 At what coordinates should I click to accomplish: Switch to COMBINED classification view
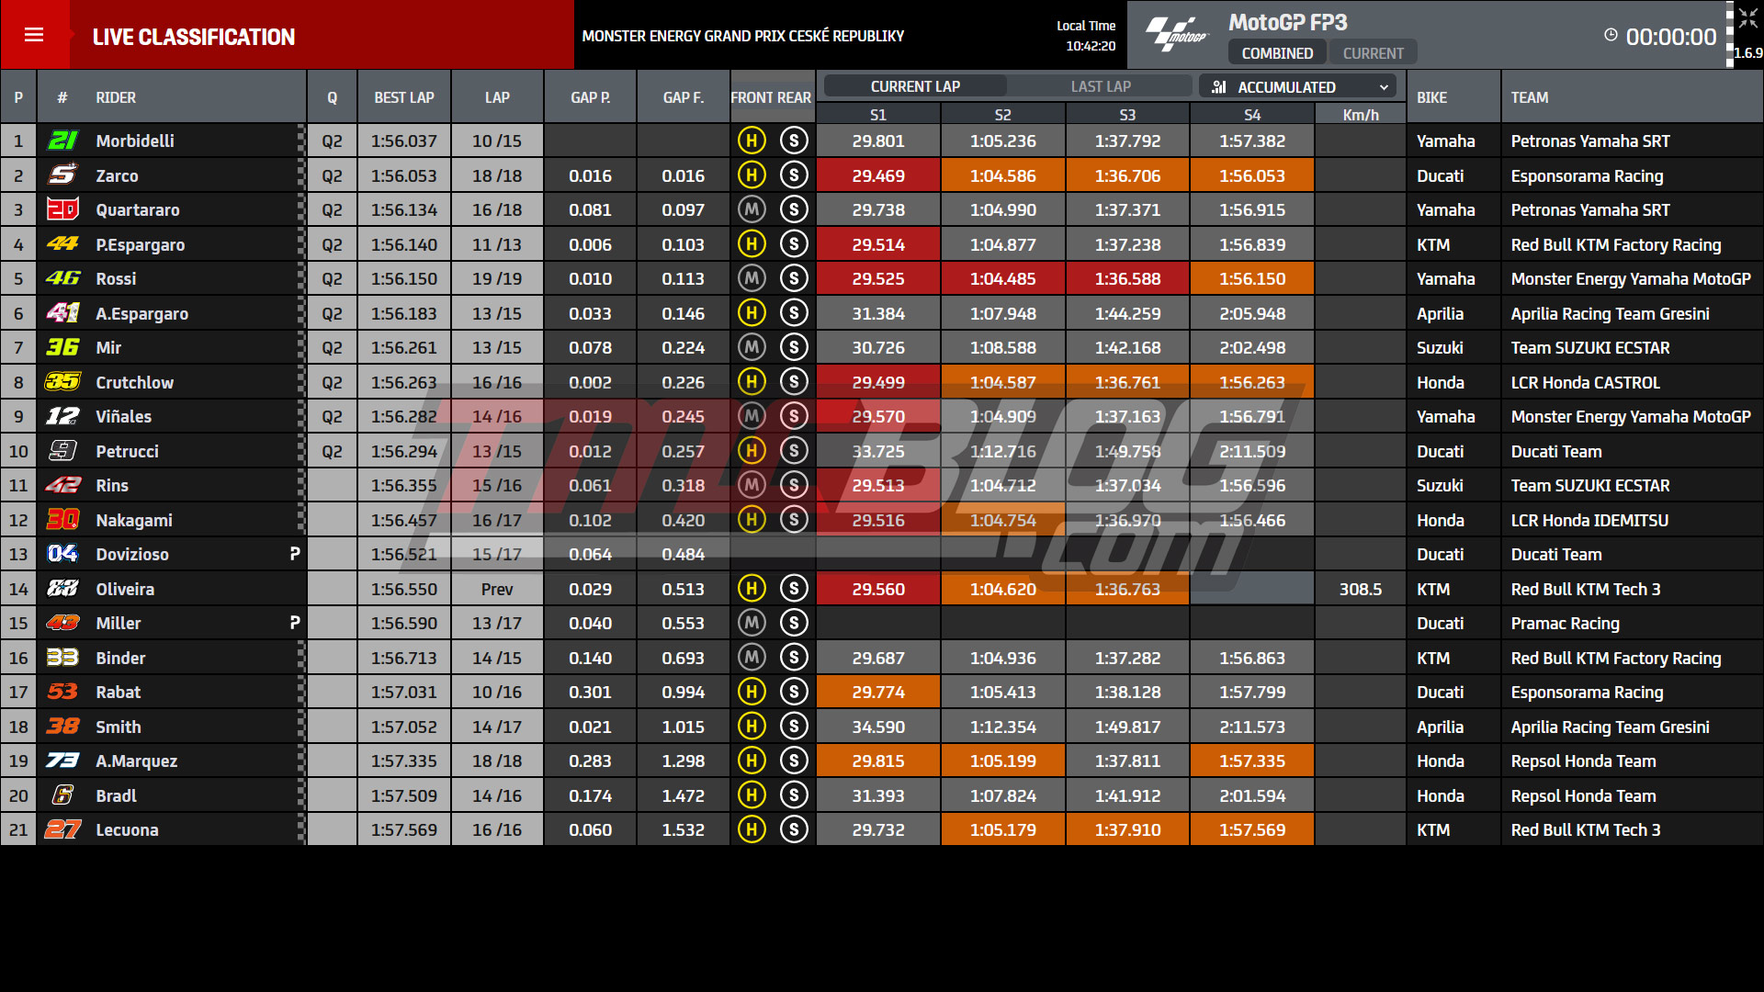click(1277, 53)
